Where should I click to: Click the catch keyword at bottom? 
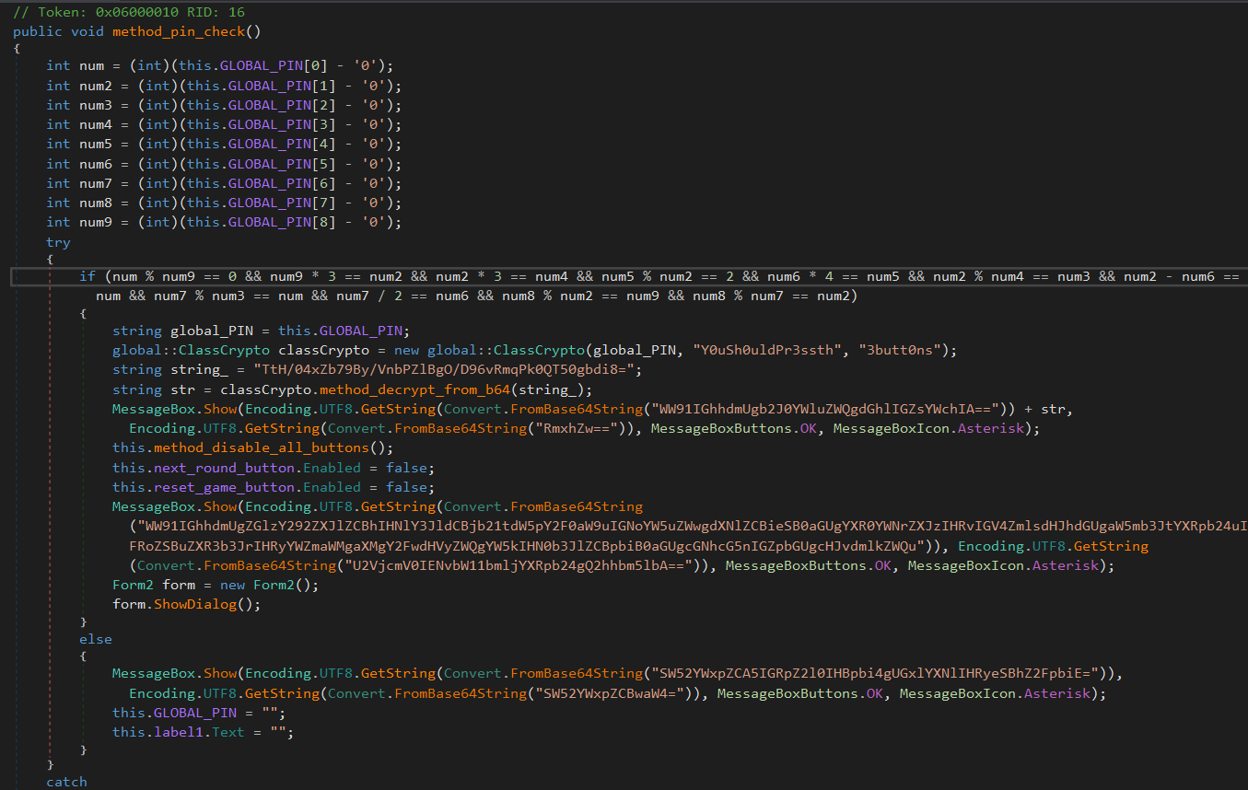click(x=66, y=782)
